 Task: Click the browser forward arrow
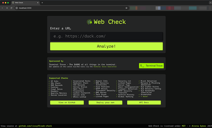click(7, 8)
